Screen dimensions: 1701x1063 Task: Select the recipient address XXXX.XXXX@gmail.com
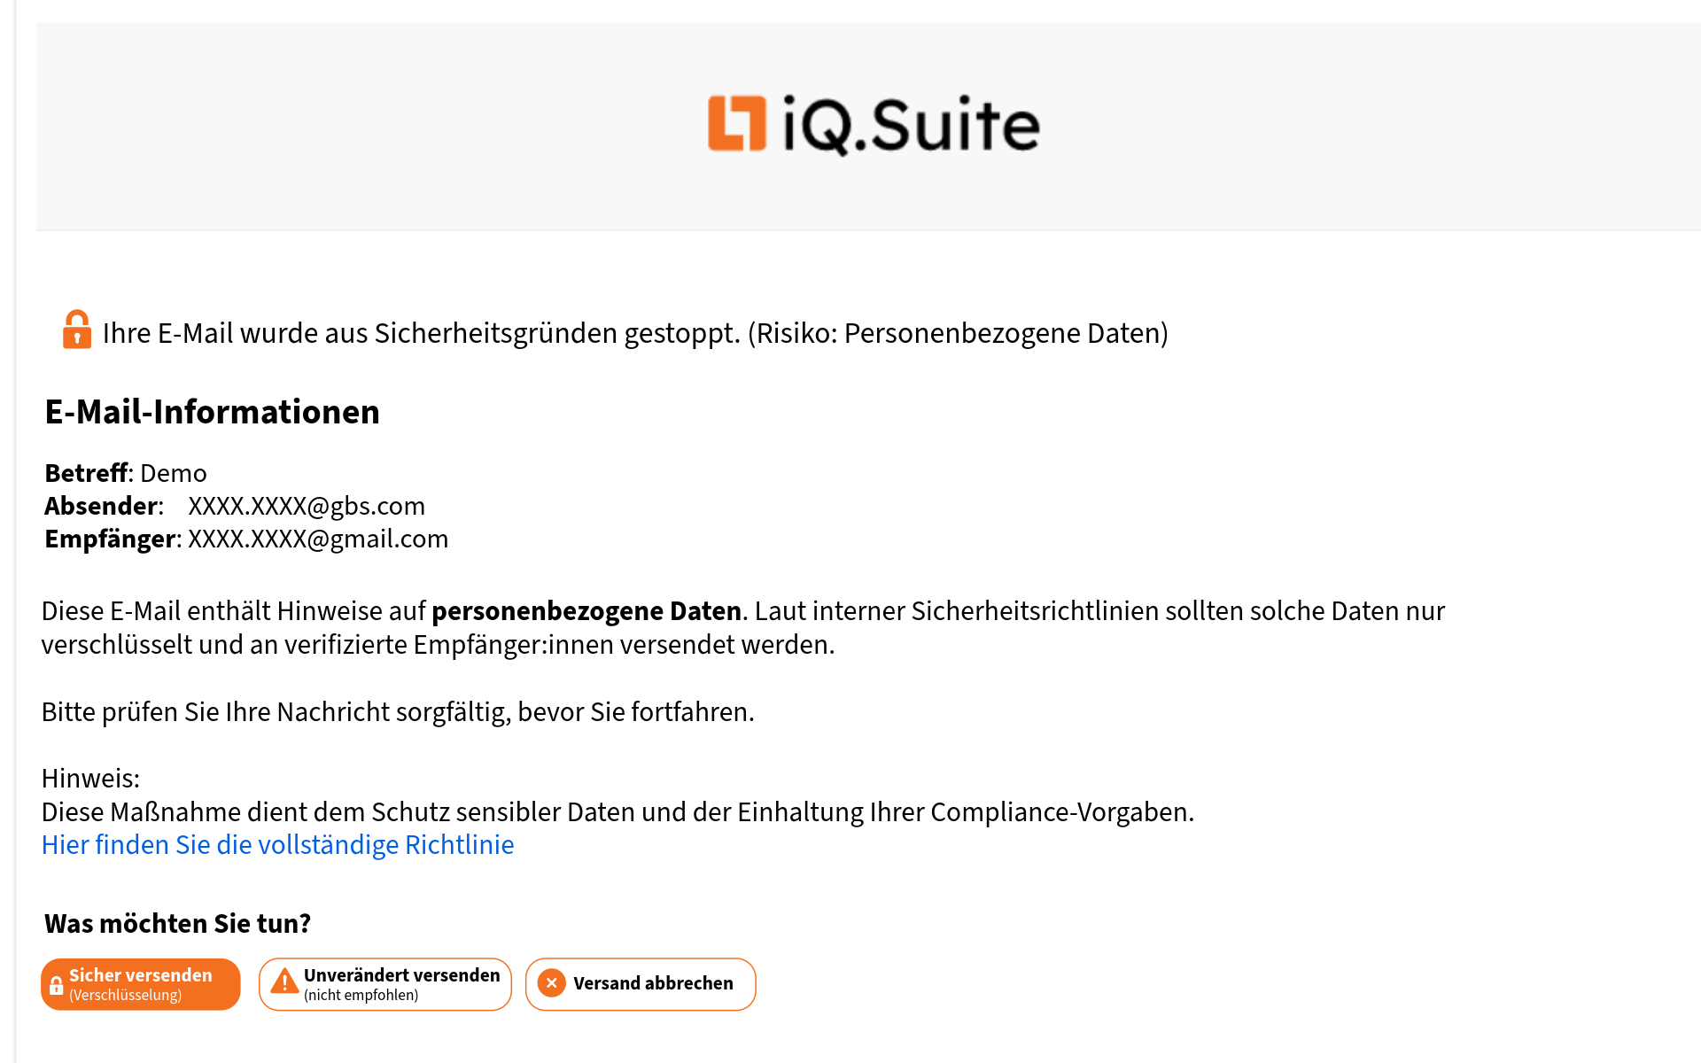tap(318, 539)
